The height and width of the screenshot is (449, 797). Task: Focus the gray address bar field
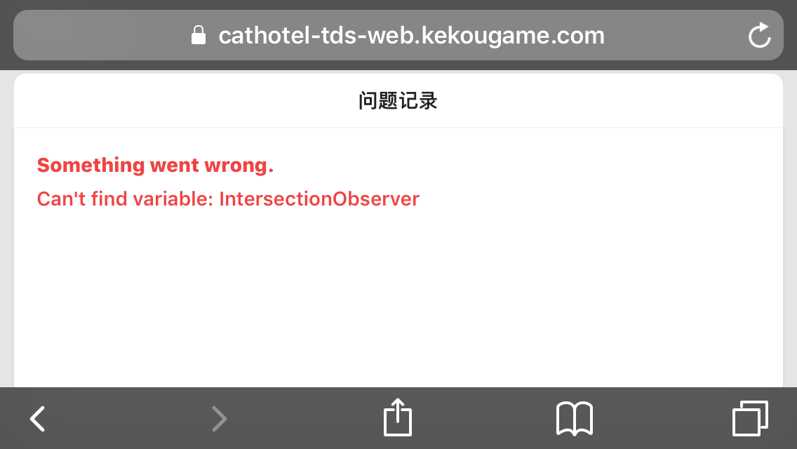[x=398, y=35]
